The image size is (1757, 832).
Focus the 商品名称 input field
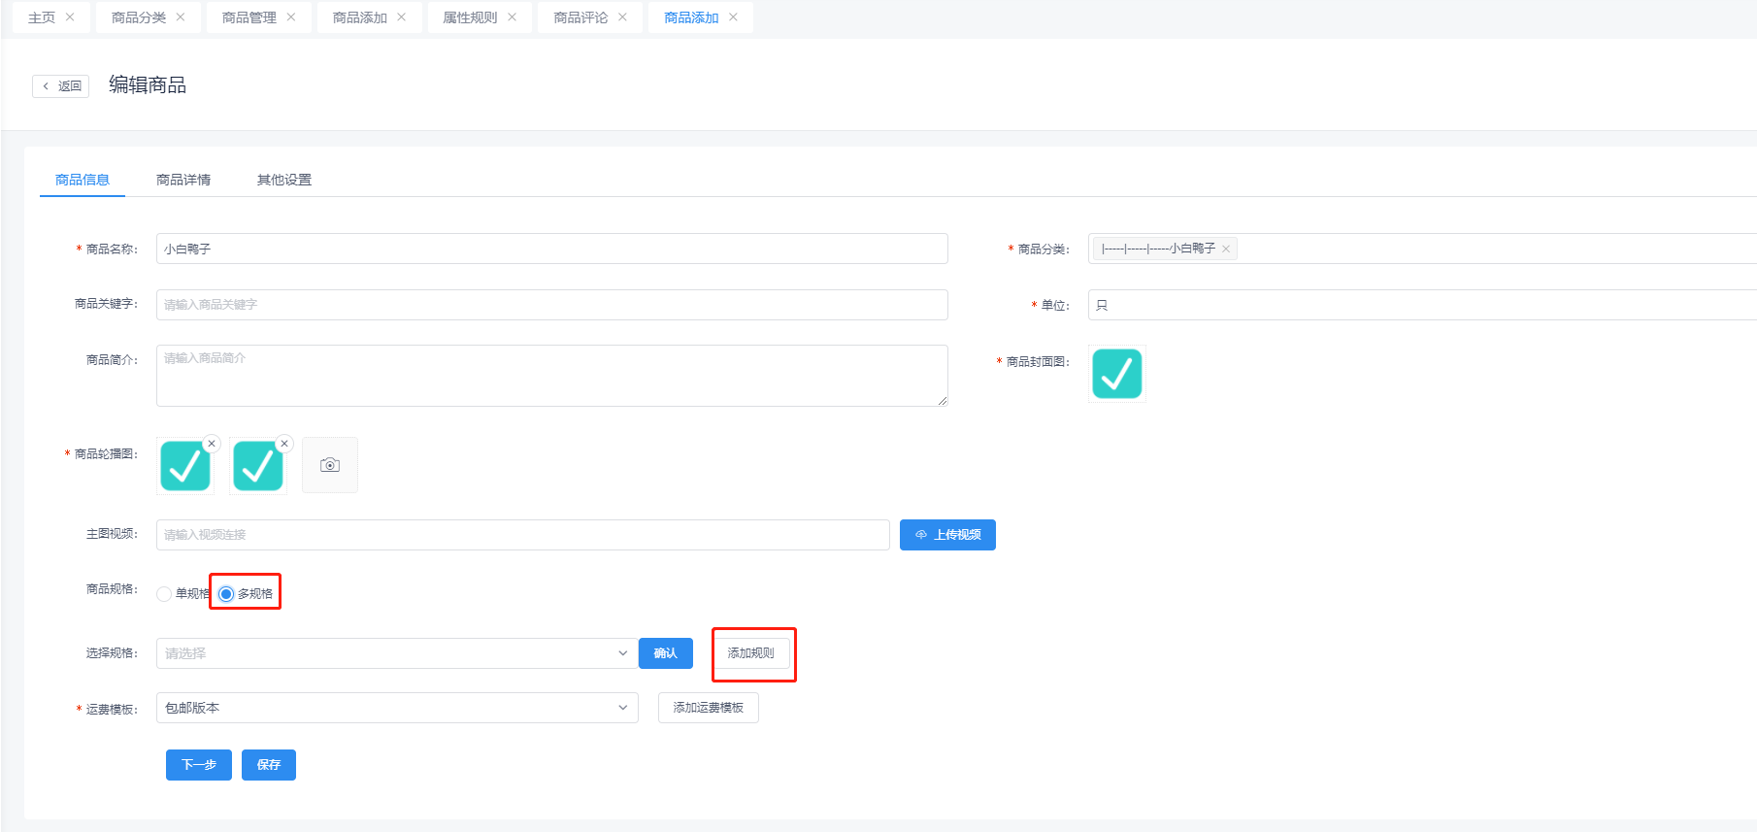[552, 249]
